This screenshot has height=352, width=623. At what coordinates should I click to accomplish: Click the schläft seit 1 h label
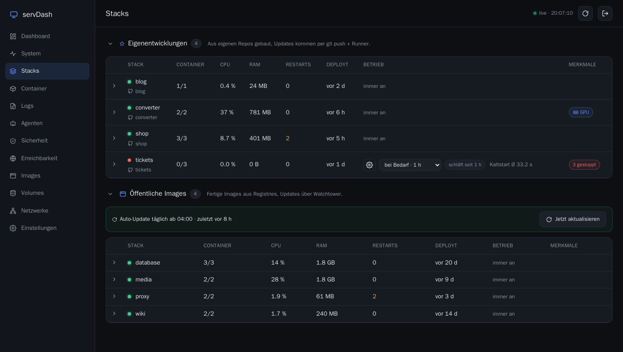point(465,165)
